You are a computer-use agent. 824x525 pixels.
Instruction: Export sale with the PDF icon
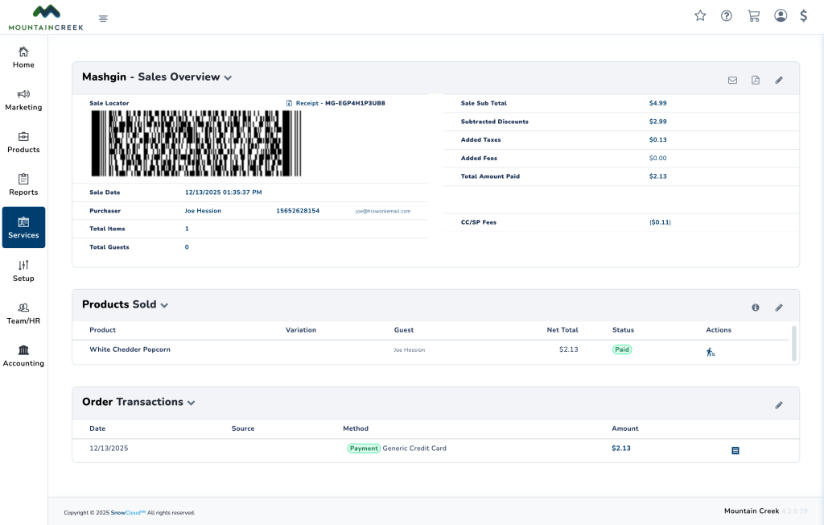tap(756, 81)
